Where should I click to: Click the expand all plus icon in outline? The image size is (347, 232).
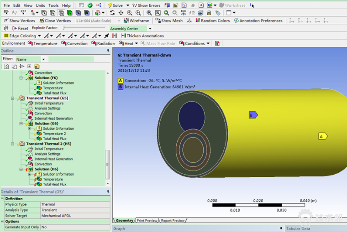(x=29, y=66)
